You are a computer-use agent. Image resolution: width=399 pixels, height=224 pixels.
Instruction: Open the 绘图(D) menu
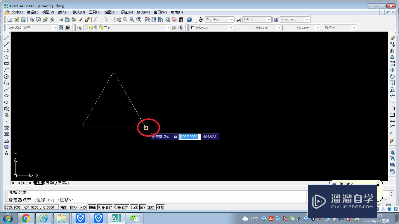pyautogui.click(x=110, y=12)
